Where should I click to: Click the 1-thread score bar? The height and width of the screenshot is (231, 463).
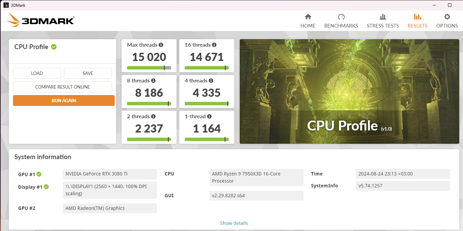[207, 139]
